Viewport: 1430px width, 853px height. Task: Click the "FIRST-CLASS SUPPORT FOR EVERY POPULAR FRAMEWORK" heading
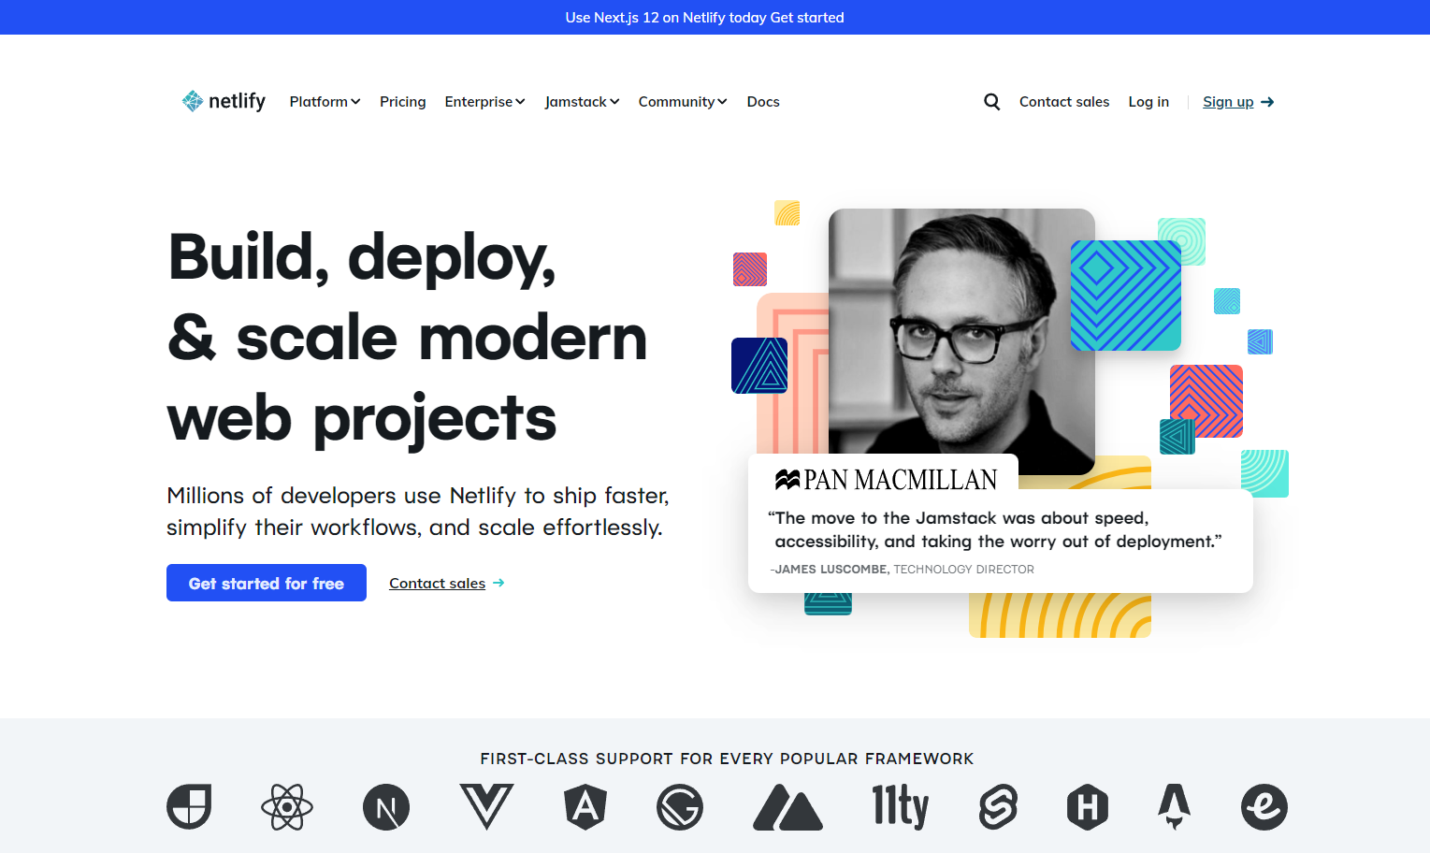(x=727, y=759)
